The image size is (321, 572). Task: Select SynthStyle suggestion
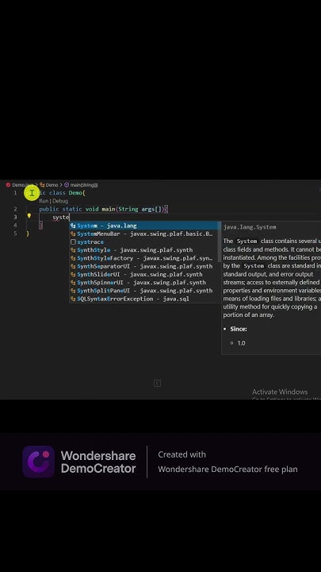pos(145,250)
